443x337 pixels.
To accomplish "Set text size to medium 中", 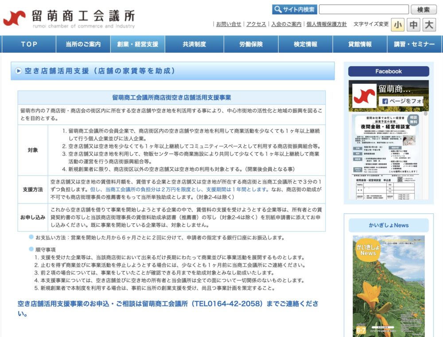I will [413, 25].
